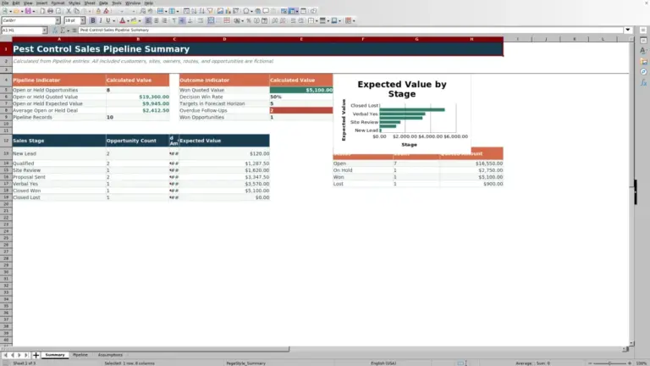Viewport: 650px width, 366px height.
Task: Click the Insert comment icon
Action: pos(266,11)
